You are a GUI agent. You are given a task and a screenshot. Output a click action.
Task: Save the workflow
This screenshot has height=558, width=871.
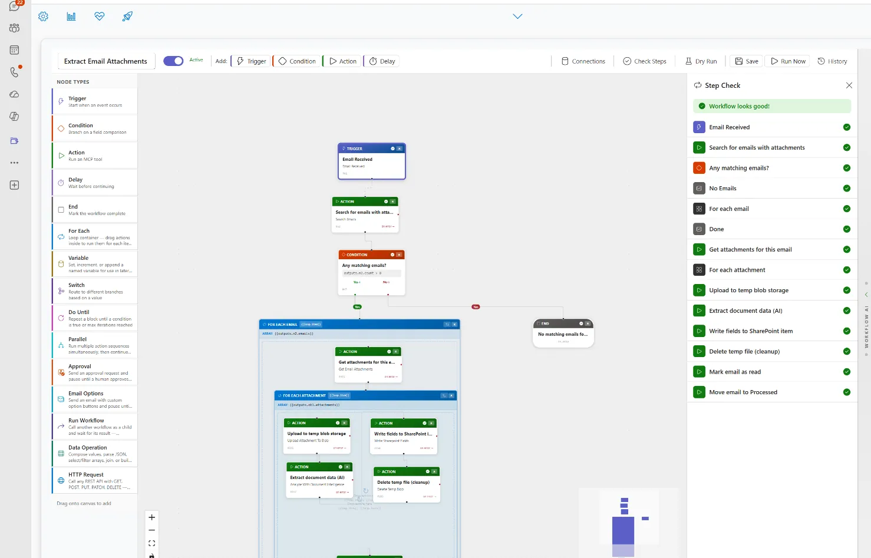pyautogui.click(x=747, y=61)
